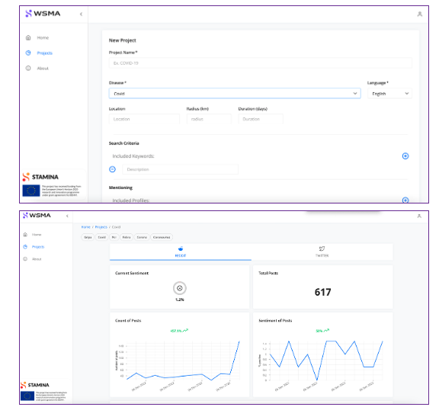
Task: Click the green trend percentage above Count of Posts
Action: click(179, 331)
